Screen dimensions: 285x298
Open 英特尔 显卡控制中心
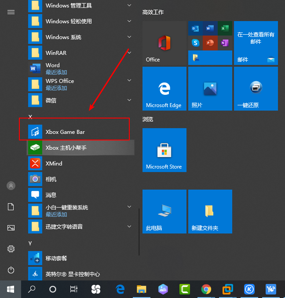tap(80, 274)
